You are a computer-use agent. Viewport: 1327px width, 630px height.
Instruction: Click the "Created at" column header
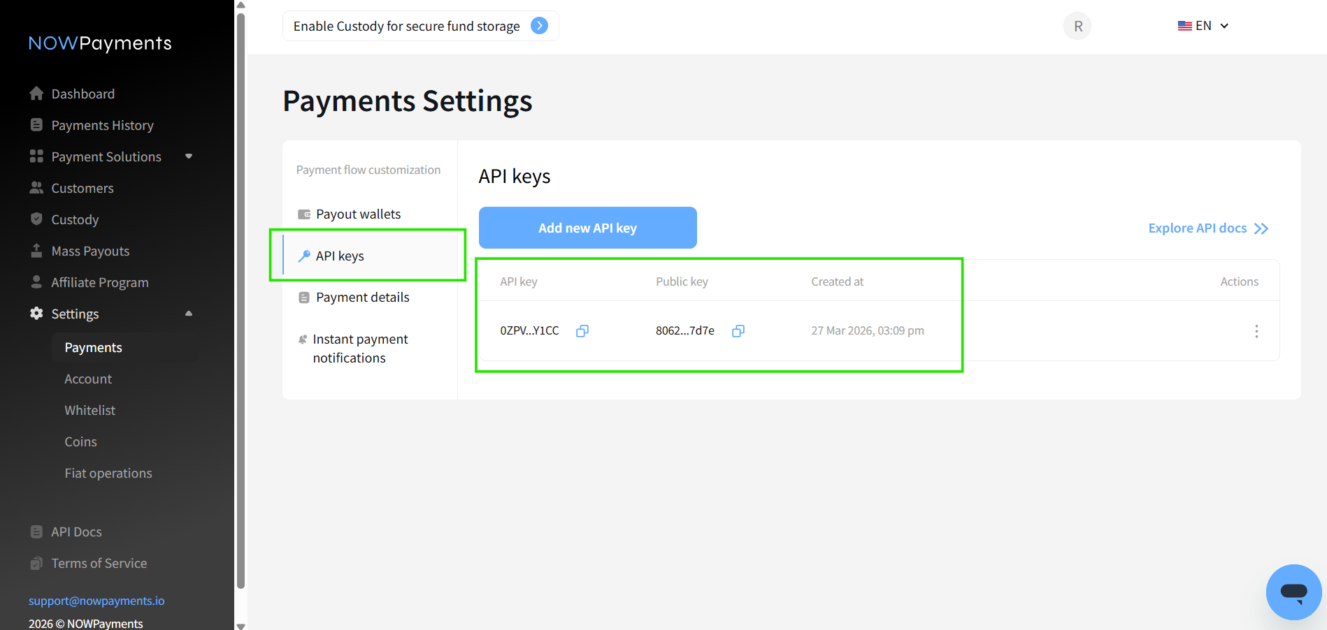[837, 281]
